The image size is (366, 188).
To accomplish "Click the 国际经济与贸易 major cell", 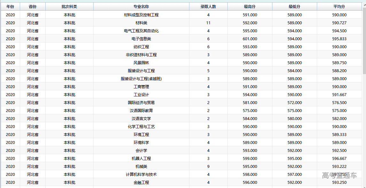I will coord(141,103).
